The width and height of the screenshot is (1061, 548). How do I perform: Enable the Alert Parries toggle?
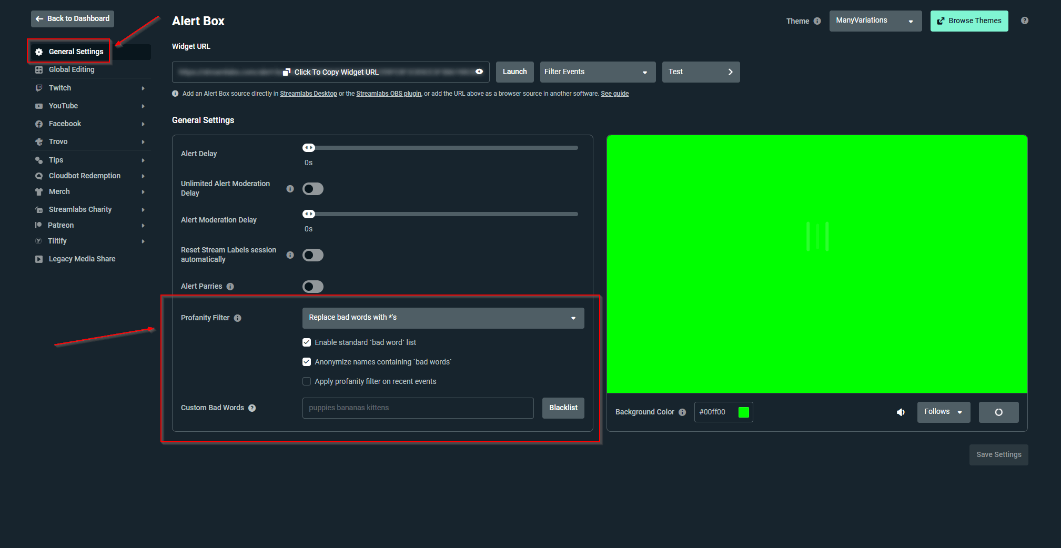313,286
